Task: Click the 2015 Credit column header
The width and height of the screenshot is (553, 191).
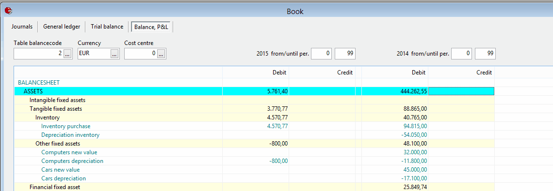Action: point(322,73)
